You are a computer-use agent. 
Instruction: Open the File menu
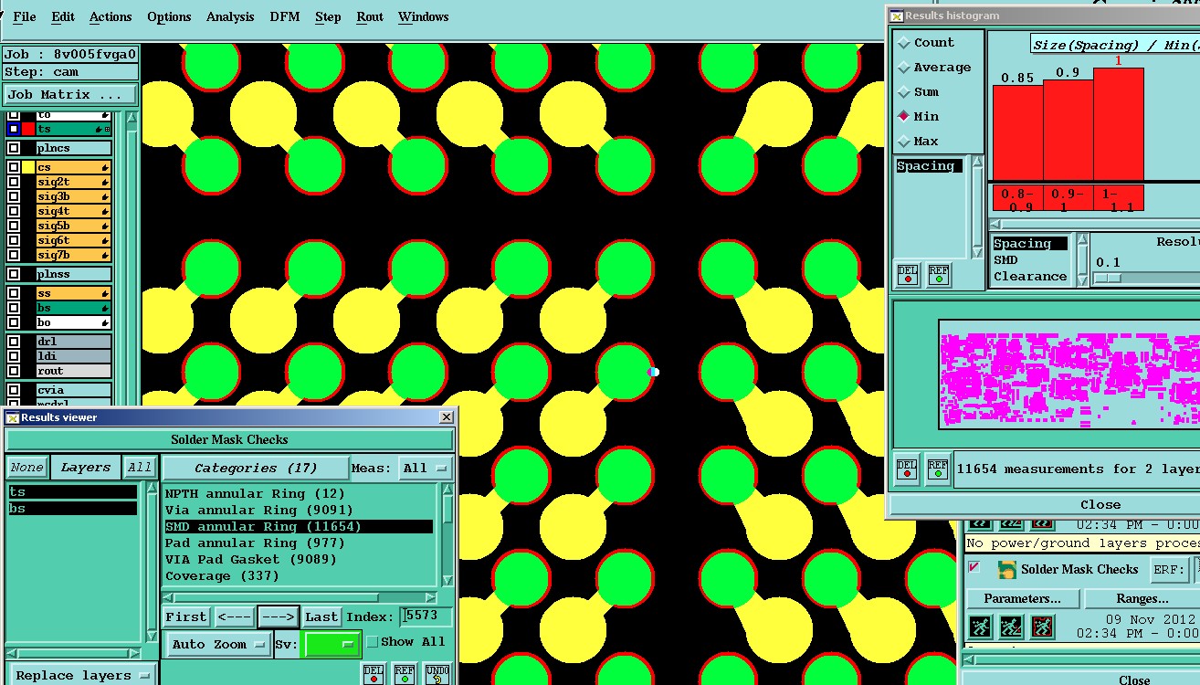pyautogui.click(x=25, y=17)
